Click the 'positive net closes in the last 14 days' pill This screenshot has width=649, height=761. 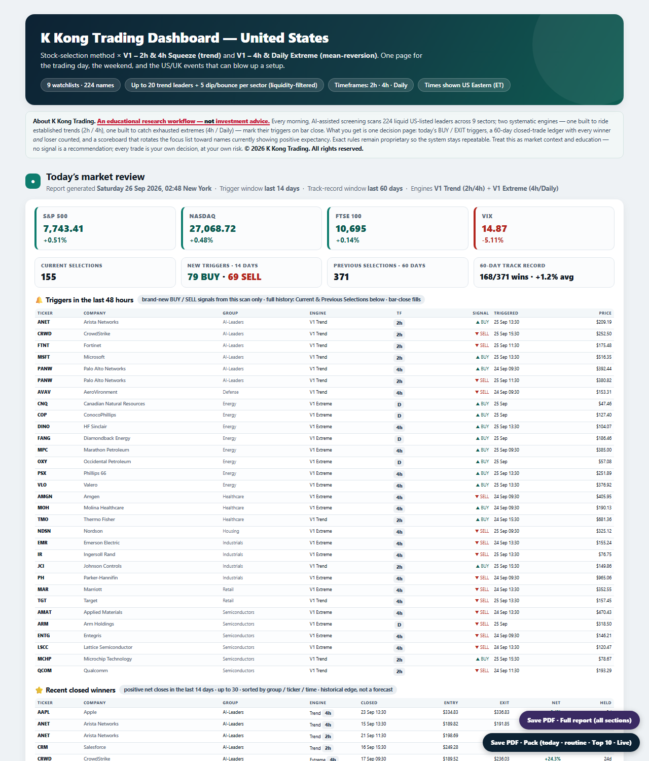pos(258,689)
